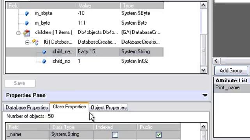
Task: Click the Value column header
Action: [x=98, y=6]
